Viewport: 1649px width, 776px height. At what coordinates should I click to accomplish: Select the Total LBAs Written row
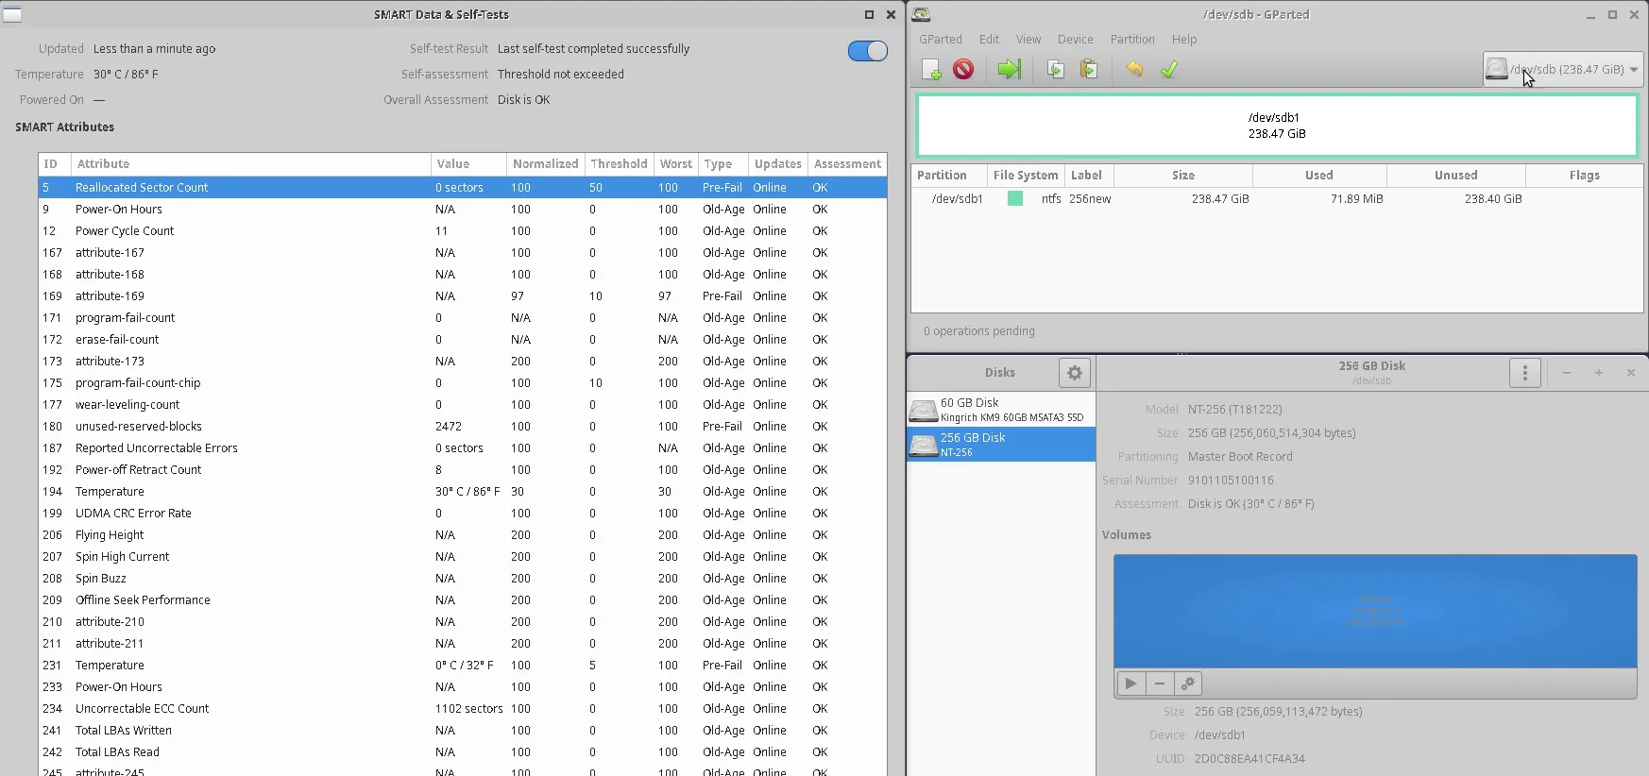463,731
